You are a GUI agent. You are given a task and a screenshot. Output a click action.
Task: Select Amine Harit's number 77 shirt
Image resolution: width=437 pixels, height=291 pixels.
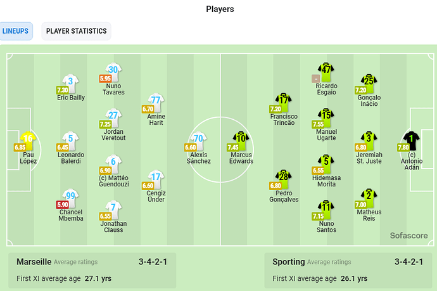tap(156, 103)
